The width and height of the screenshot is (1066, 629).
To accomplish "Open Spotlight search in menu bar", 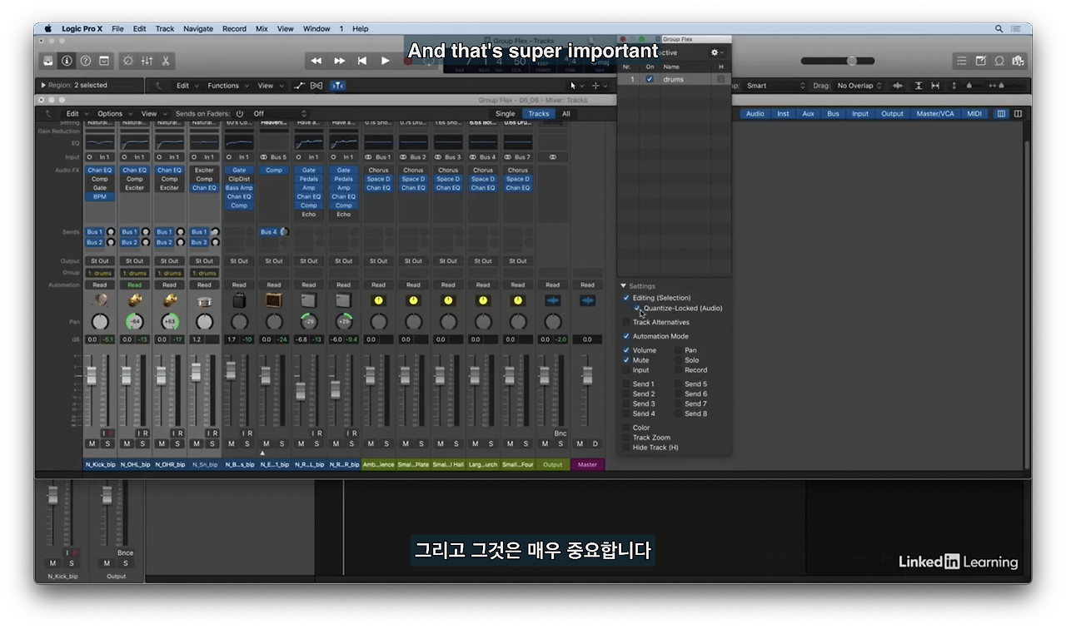I will click(x=999, y=28).
